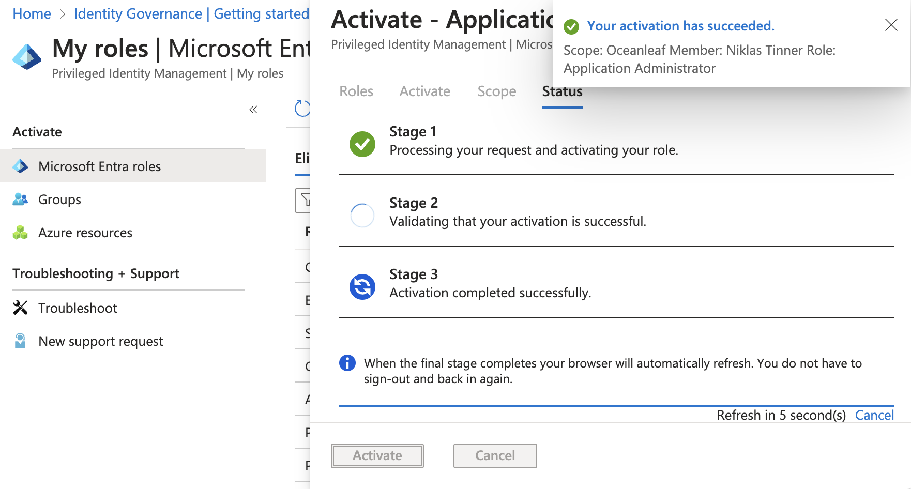Click the Microsoft Entra roles diamond icon
This screenshot has height=489, width=911.
[20, 166]
